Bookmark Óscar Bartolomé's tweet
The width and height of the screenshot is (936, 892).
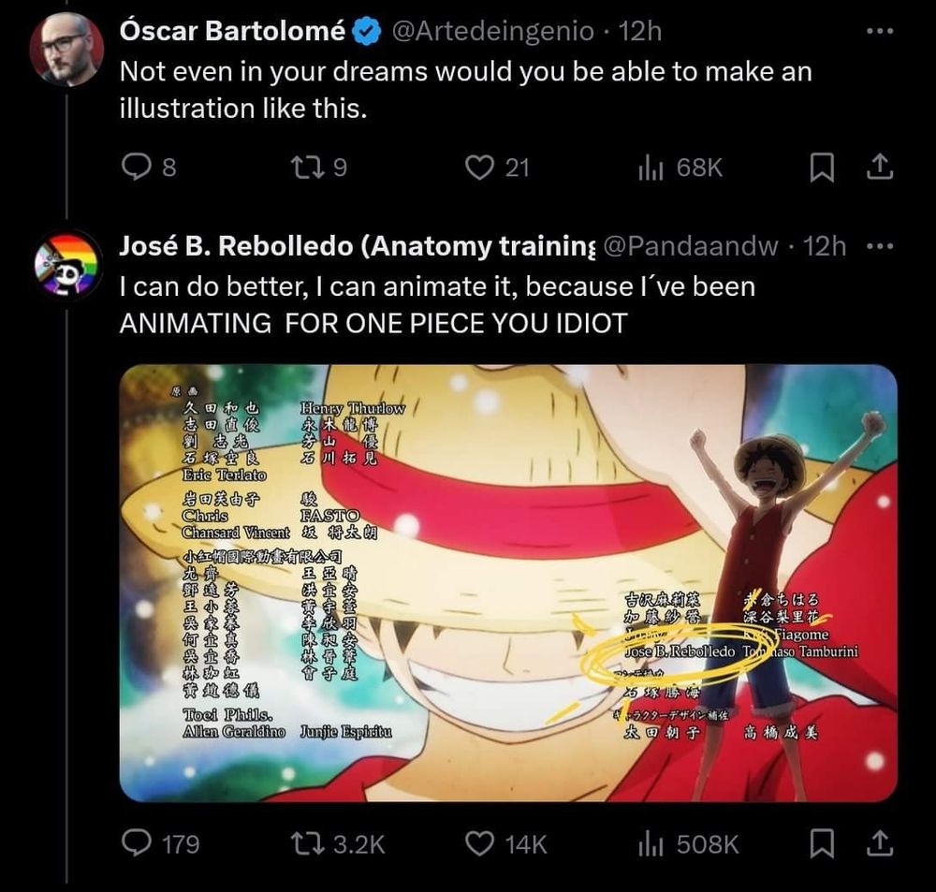pos(822,168)
